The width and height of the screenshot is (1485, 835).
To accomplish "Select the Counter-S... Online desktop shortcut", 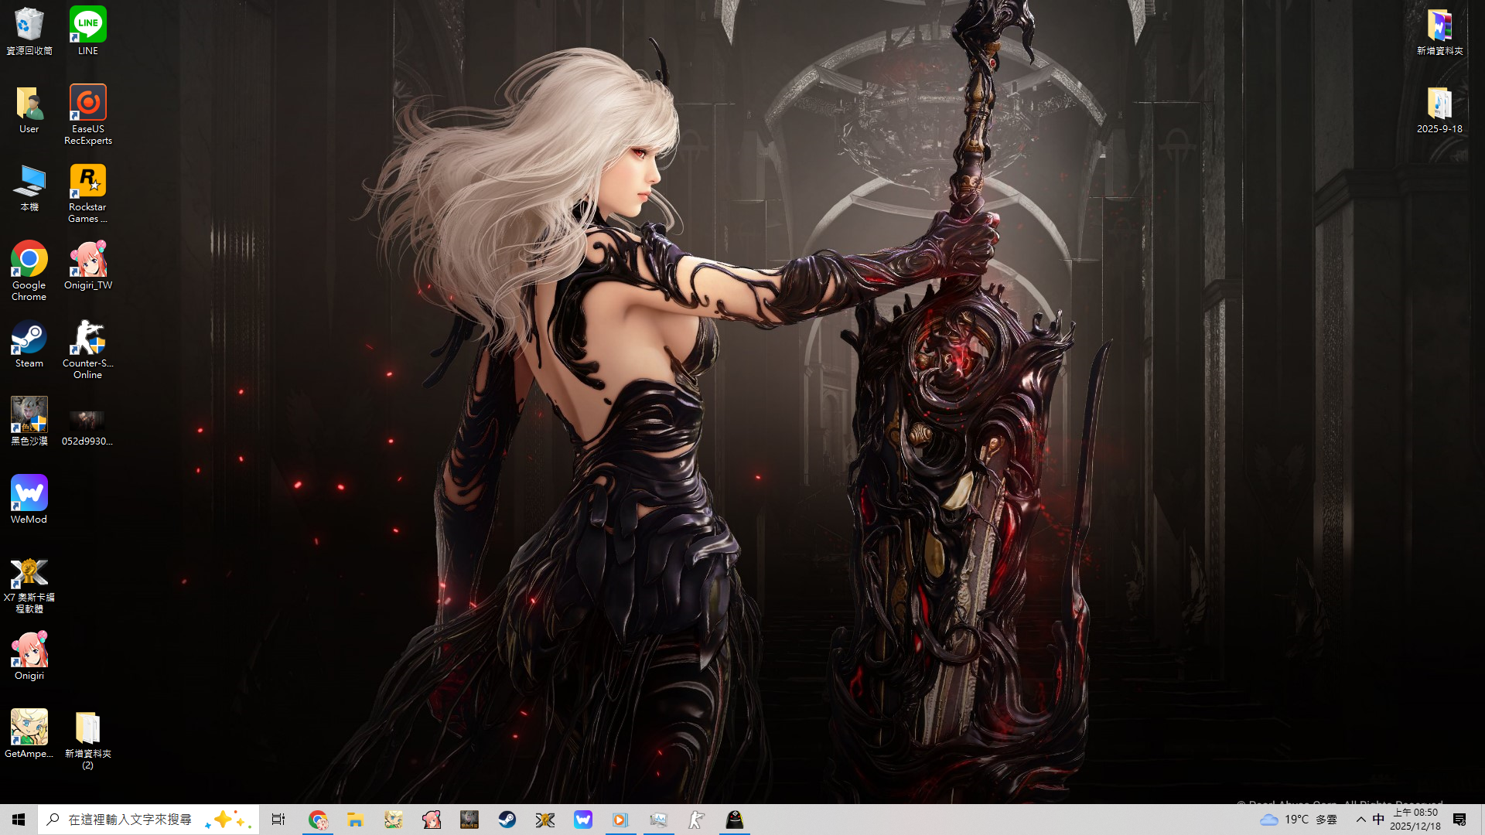I will 88,349.
